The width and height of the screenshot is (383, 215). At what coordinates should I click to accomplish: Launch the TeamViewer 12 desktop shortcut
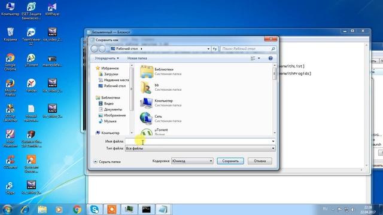tap(31, 36)
